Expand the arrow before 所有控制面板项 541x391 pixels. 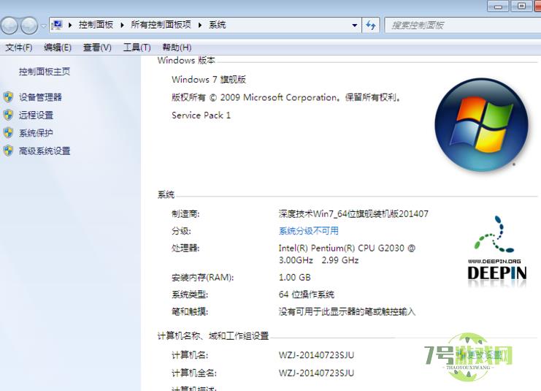point(122,25)
